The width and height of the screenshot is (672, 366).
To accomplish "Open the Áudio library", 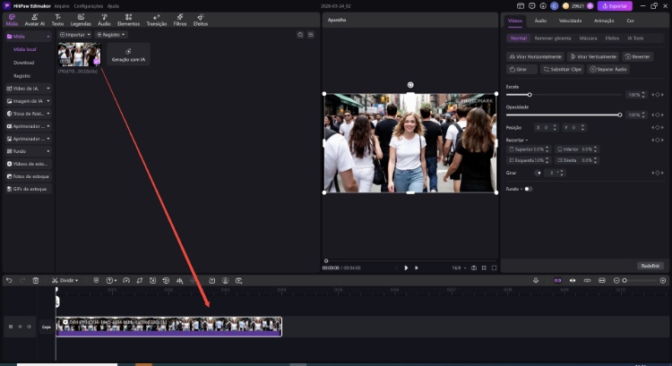I will click(104, 20).
